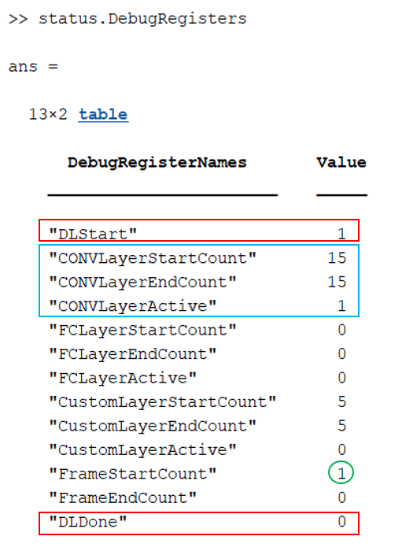Image resolution: width=402 pixels, height=551 pixels.
Task: Click the CONVLayerEndCount value 15
Action: coord(337,282)
